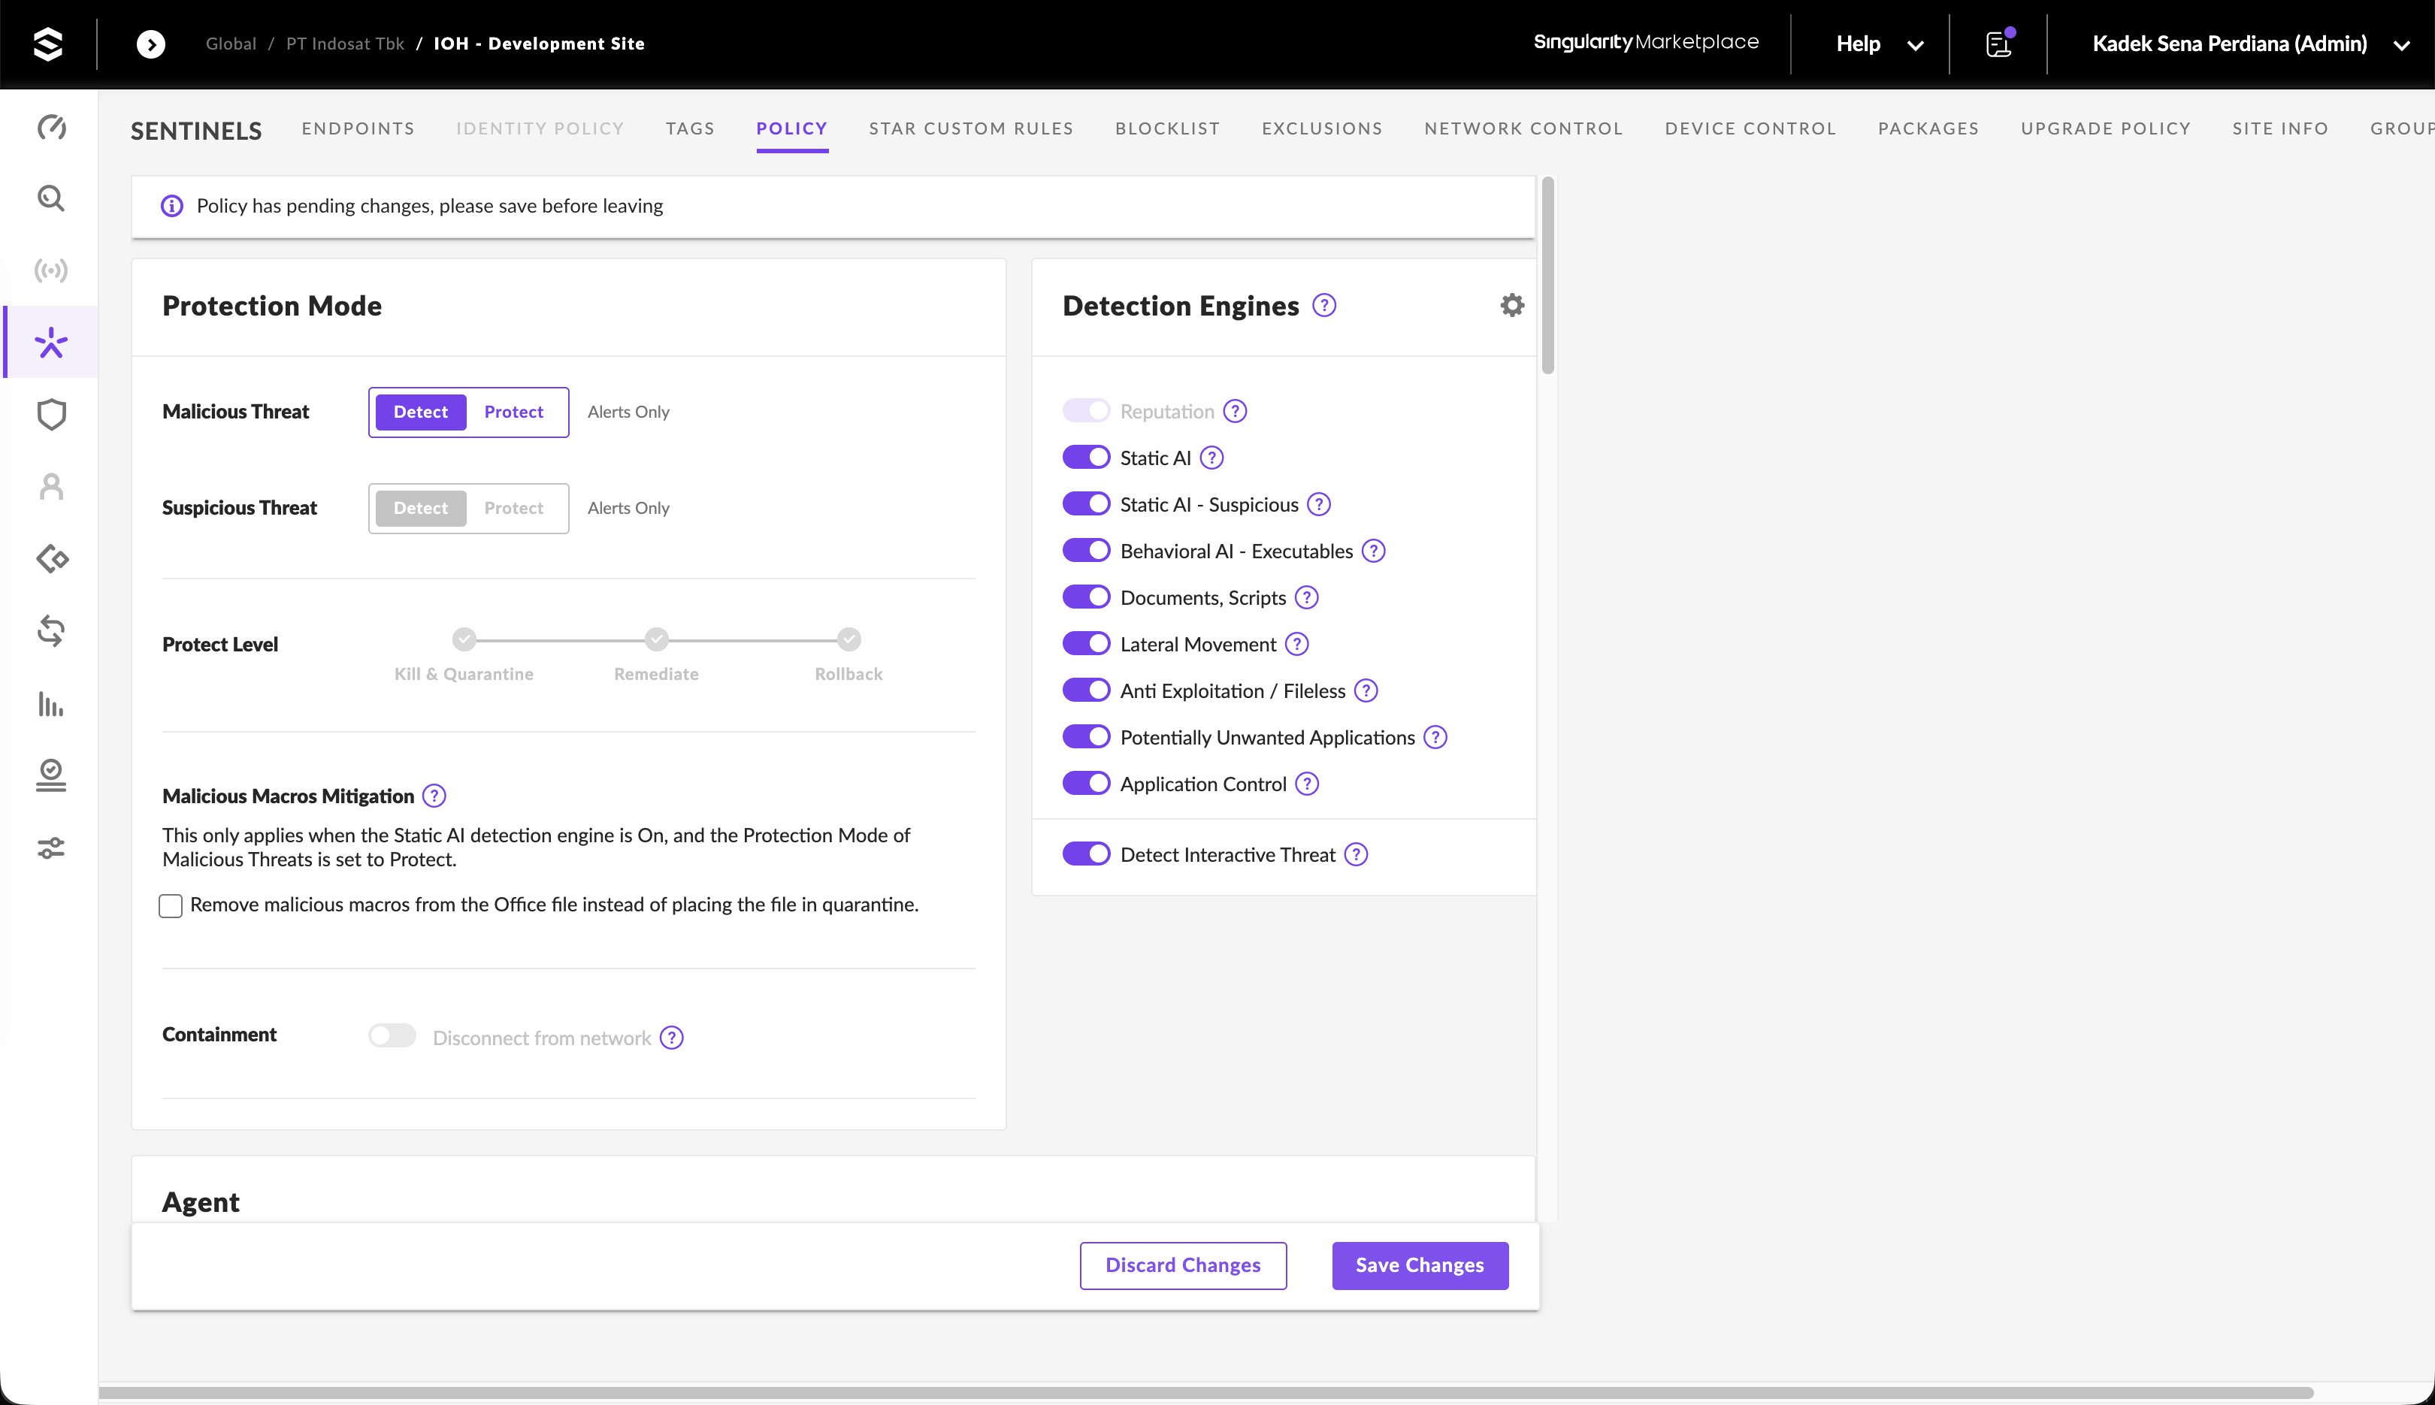
Task: Open the shield sidebar icon
Action: [x=51, y=415]
